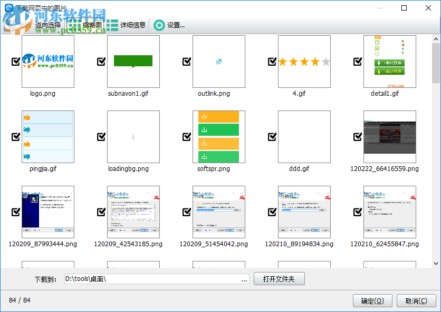The image size is (441, 312).
Task: Uncheck the logo.png checkbox
Action: point(16,62)
